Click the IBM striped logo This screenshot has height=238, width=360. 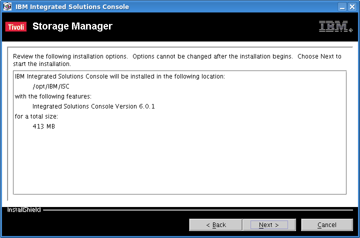(333, 26)
